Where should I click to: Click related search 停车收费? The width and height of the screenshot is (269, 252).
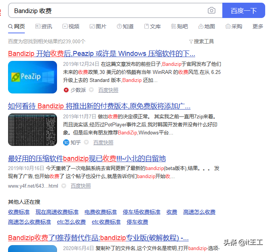point(137,222)
